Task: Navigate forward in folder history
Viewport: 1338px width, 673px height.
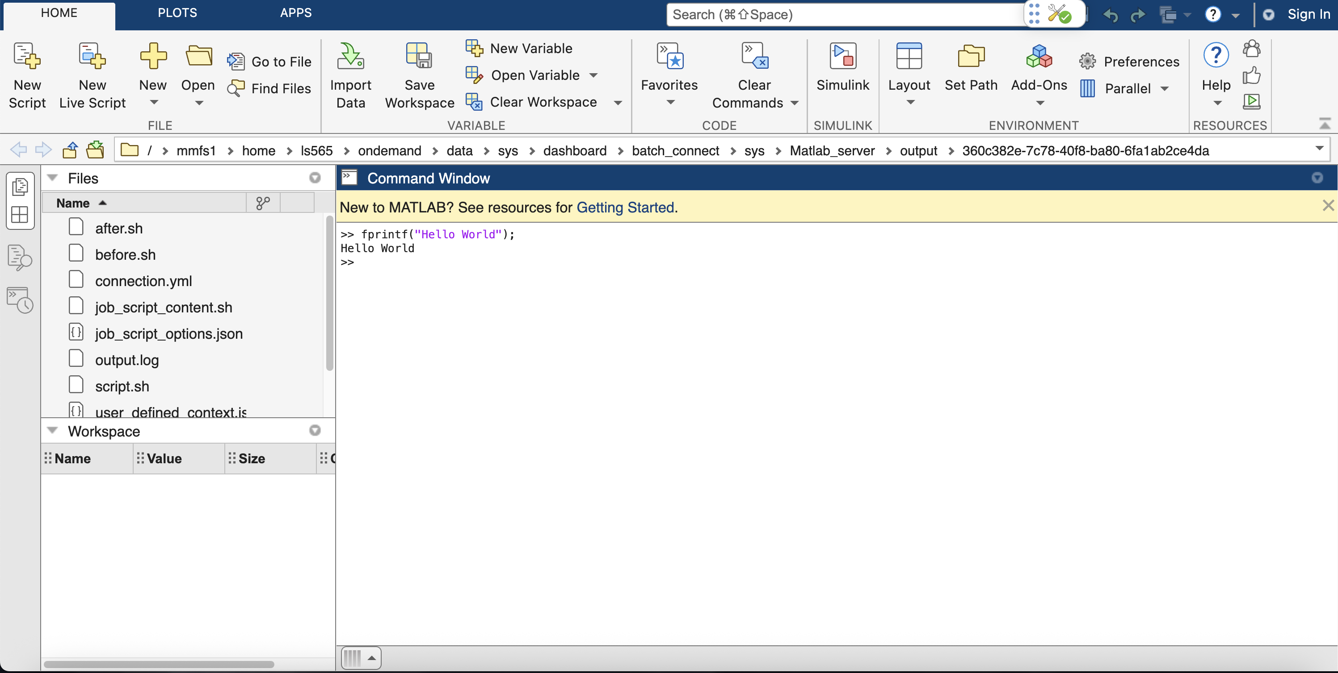Action: pos(43,150)
